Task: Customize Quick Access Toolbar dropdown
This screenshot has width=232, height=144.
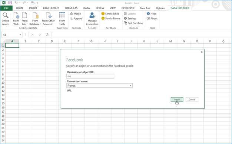Action: tap(37, 3)
